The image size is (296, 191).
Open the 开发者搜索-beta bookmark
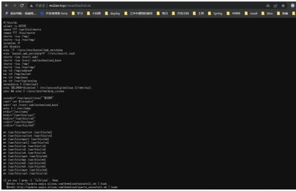pos(54,13)
